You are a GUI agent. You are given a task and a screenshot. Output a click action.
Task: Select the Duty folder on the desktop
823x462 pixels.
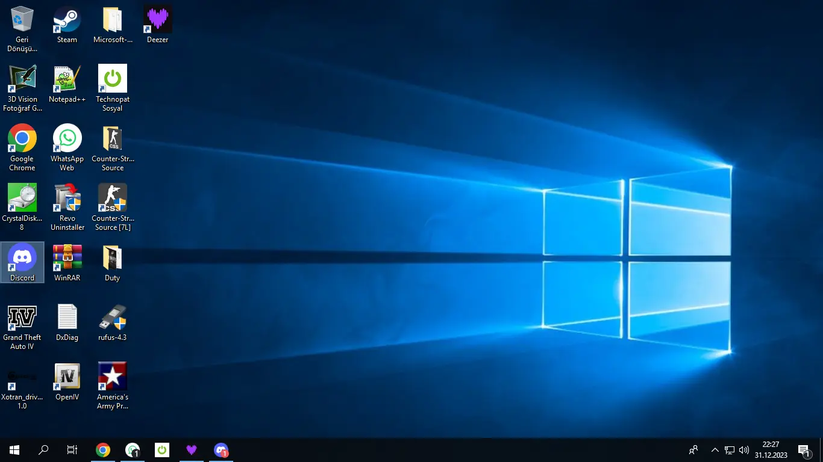pyautogui.click(x=113, y=262)
